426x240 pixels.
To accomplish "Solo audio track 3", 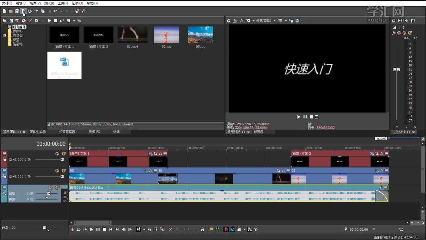I will [57, 187].
